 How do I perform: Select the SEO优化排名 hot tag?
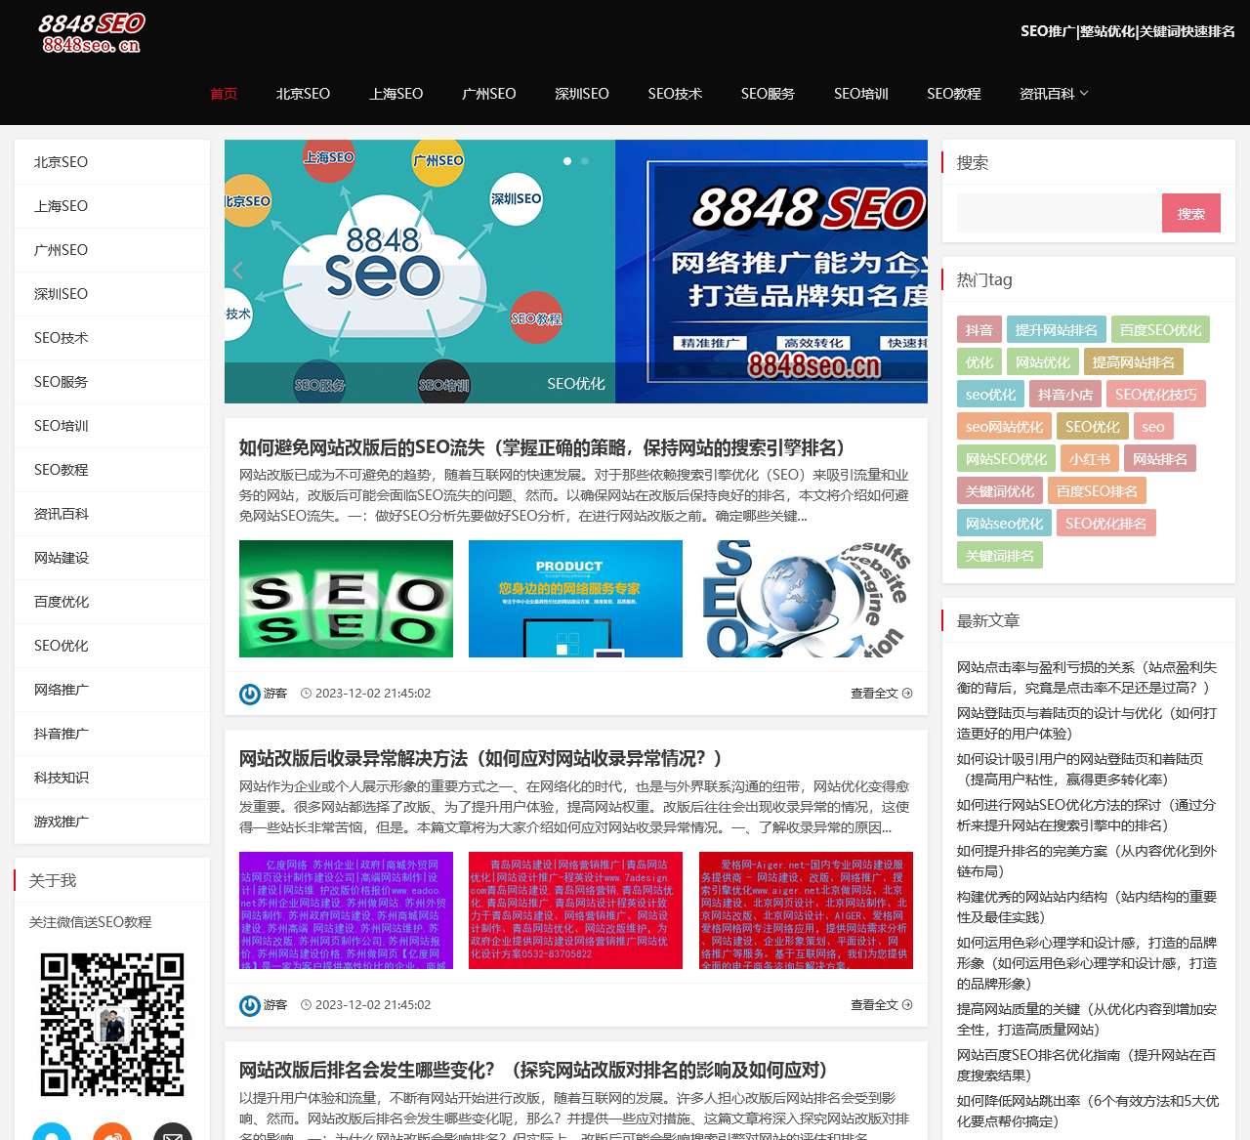tap(1106, 524)
